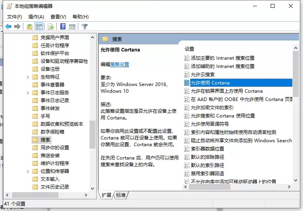Expand the 事件日志服务 tree node
Screen dimensions: 303x211
tap(28, 93)
